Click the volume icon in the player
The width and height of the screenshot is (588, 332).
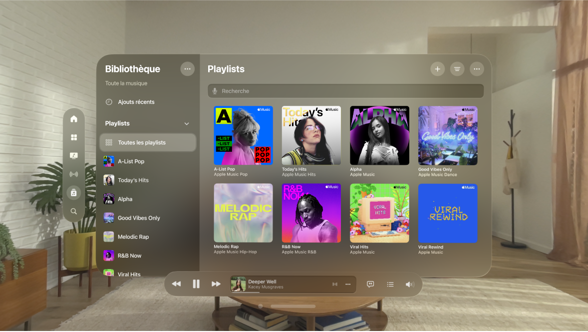410,284
